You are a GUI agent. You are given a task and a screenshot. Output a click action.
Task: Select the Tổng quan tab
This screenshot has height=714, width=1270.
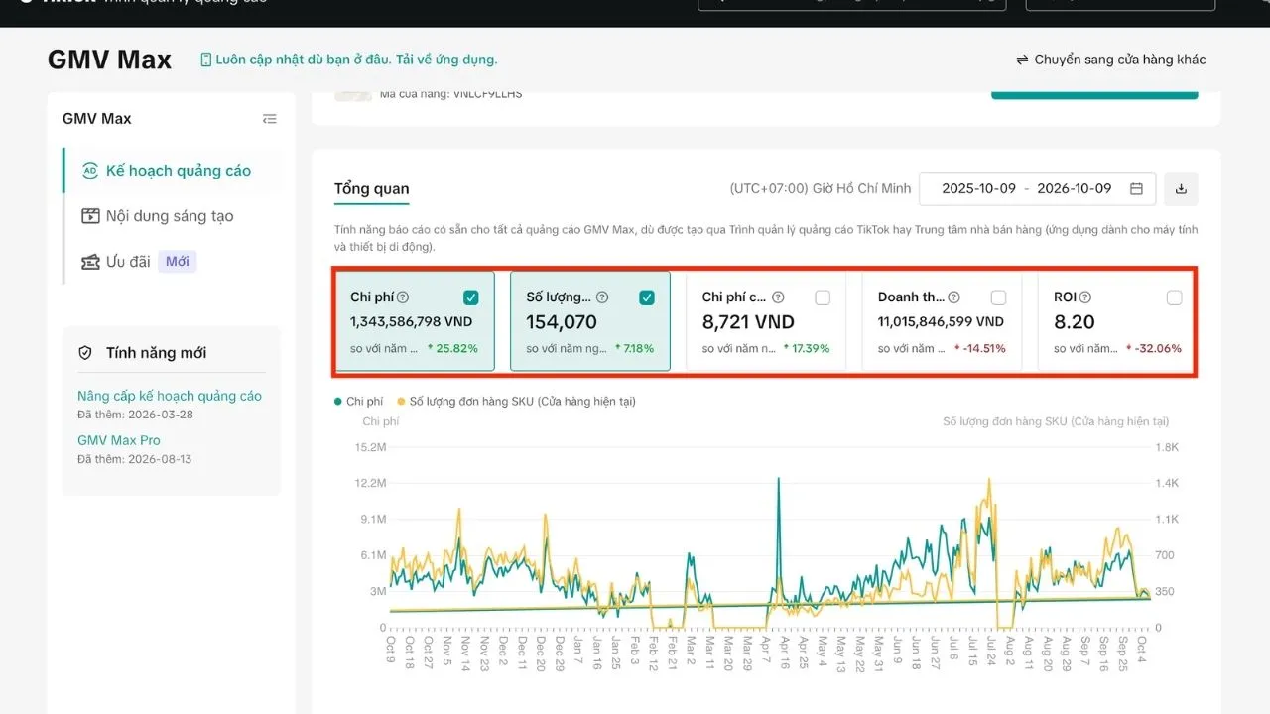(x=371, y=189)
